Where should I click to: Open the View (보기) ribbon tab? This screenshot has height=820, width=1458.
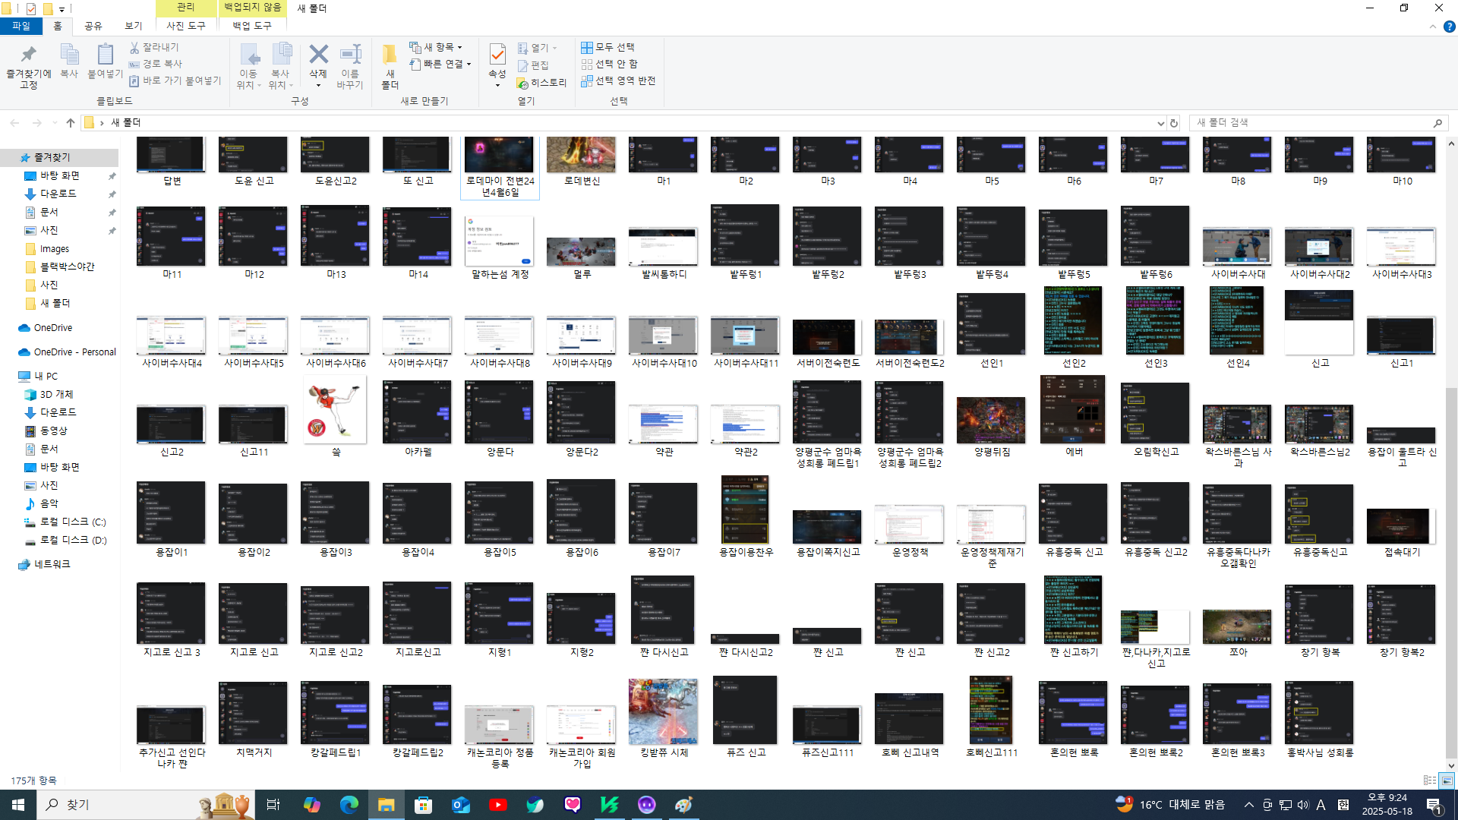(x=134, y=26)
